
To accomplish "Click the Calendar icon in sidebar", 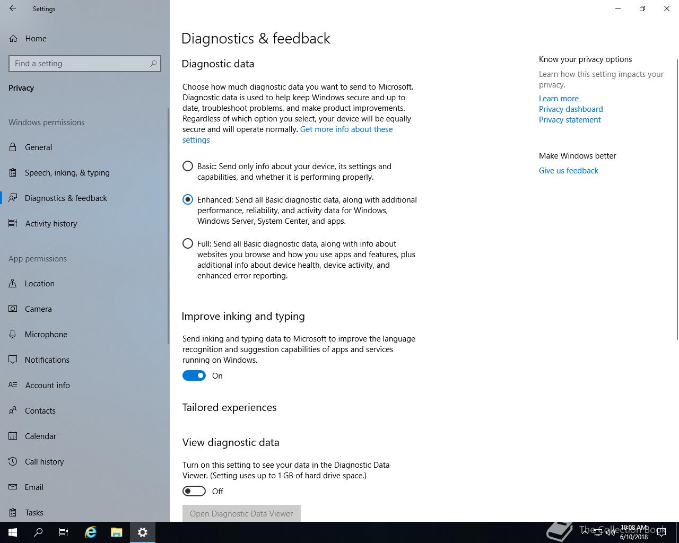I will pos(13,436).
